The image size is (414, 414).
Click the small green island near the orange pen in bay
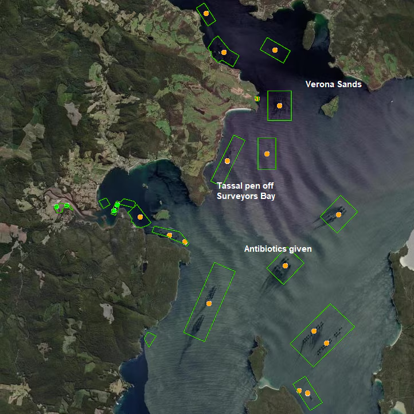[x=162, y=214]
